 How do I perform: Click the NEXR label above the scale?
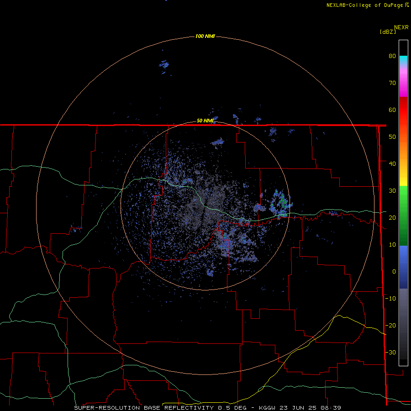click(401, 27)
